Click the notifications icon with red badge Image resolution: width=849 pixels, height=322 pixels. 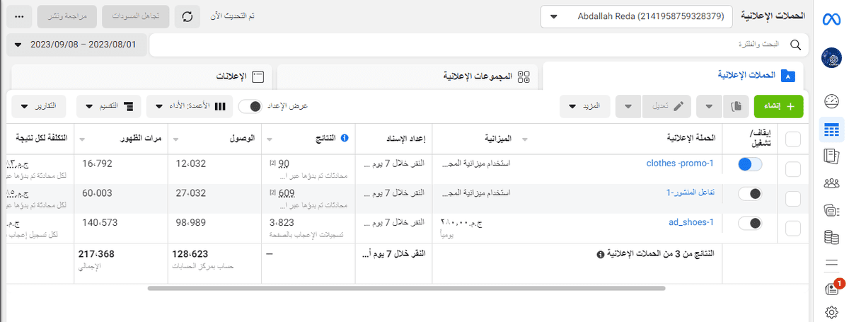tap(832, 289)
